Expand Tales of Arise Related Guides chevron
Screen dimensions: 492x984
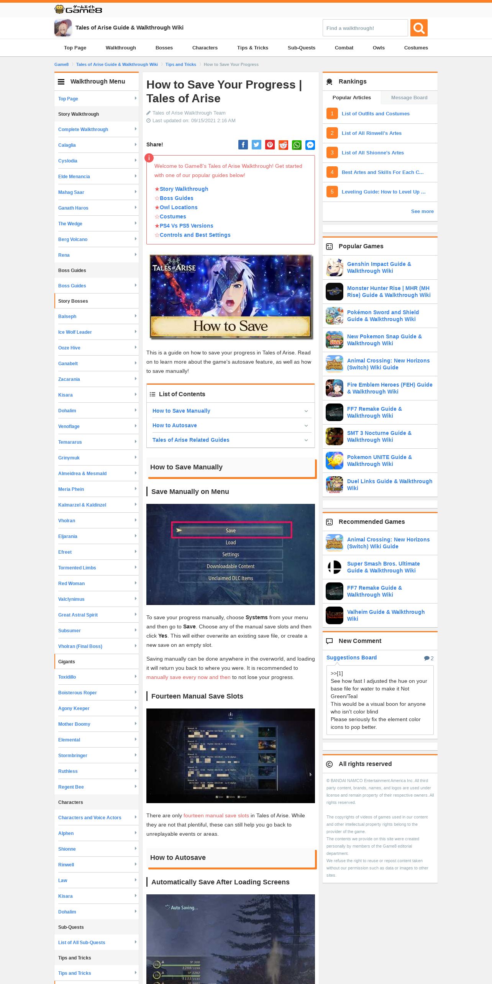pos(306,440)
